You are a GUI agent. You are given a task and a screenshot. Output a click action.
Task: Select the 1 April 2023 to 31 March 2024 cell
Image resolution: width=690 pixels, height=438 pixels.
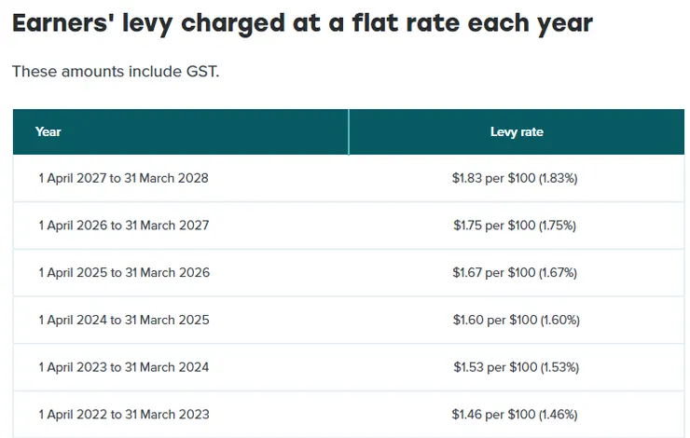123,367
